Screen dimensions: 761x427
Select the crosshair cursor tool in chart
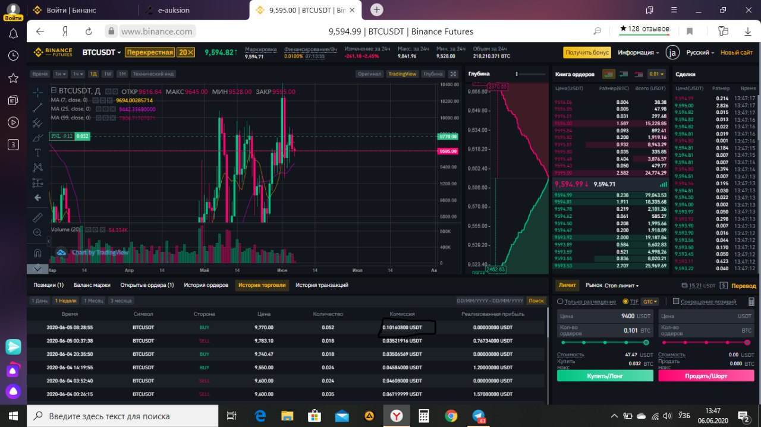[37, 92]
